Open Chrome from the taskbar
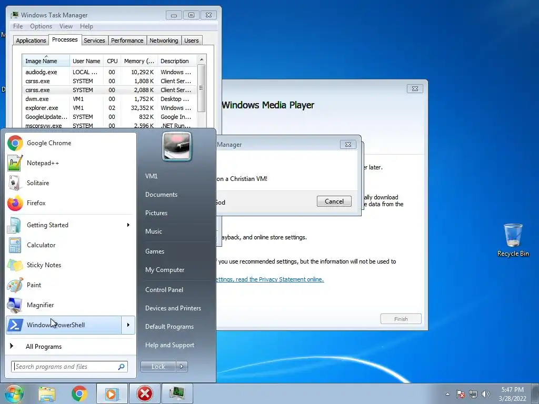The height and width of the screenshot is (404, 539). [x=79, y=393]
